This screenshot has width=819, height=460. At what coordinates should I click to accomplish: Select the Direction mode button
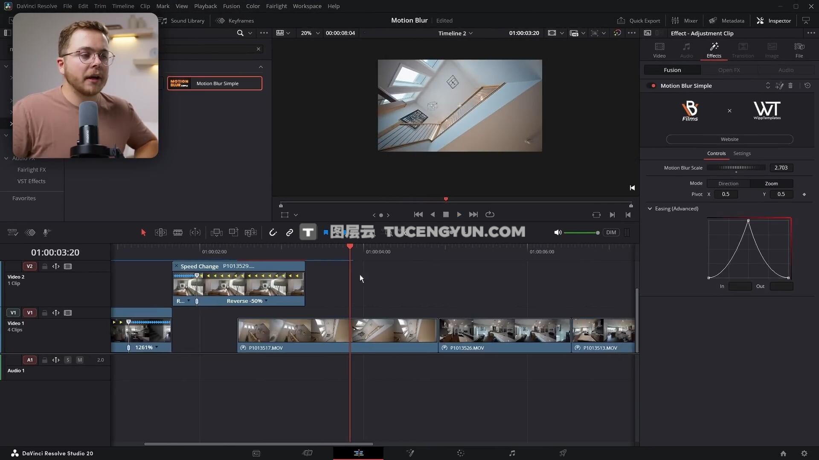point(728,184)
